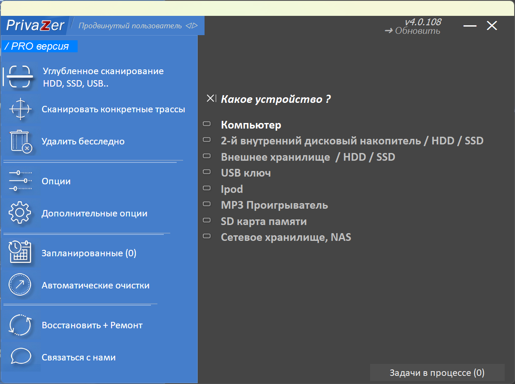Viewport: 515px width, 384px height.
Task: Click the in-depth scan bracket icon
Action: coord(20,77)
